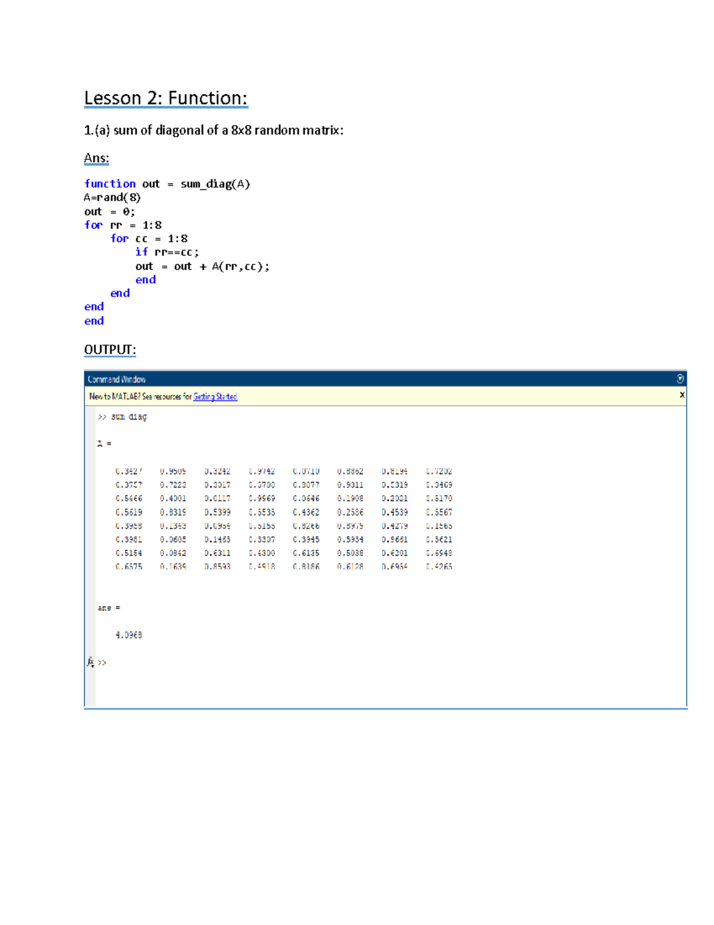Click the final end keyword
The width and height of the screenshot is (714, 925).
coord(93,320)
